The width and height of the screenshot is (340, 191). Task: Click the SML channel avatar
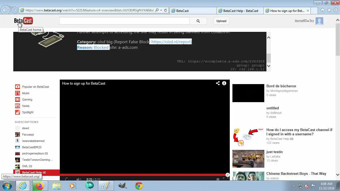[17, 166]
